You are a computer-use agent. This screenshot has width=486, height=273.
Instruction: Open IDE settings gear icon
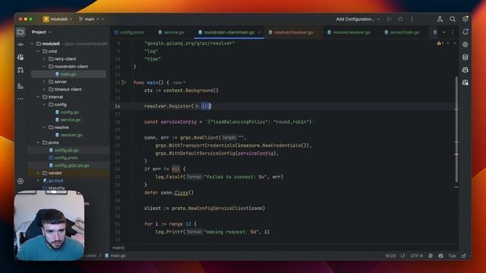tap(465, 19)
